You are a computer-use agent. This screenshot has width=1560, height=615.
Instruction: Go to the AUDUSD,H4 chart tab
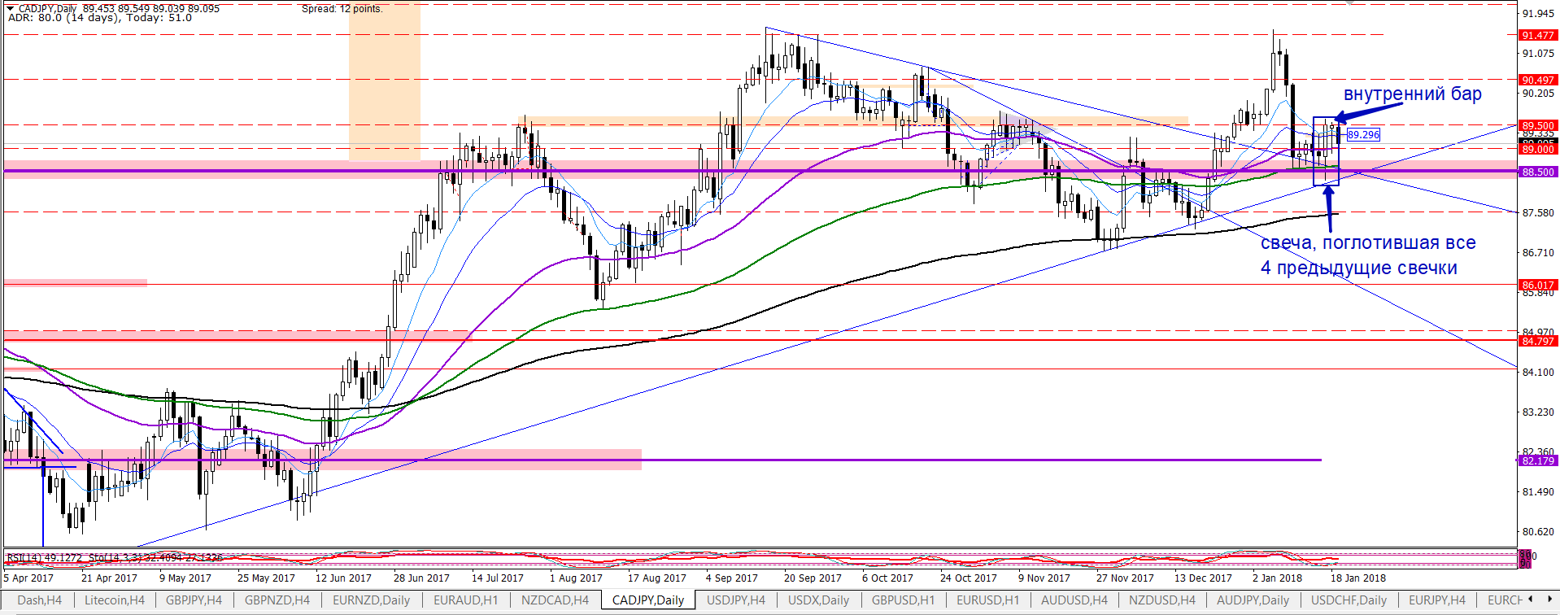pos(1074,600)
